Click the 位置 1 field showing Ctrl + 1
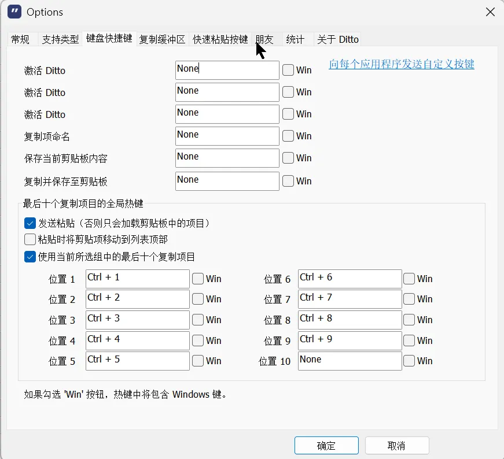504x459 pixels. (138, 279)
